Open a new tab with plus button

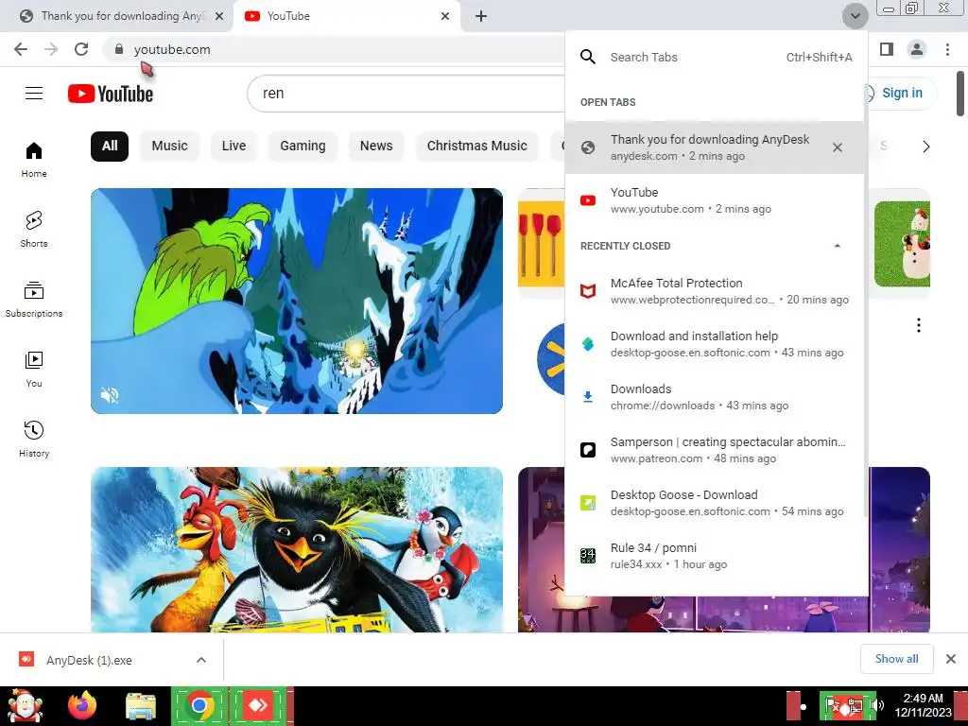(481, 16)
